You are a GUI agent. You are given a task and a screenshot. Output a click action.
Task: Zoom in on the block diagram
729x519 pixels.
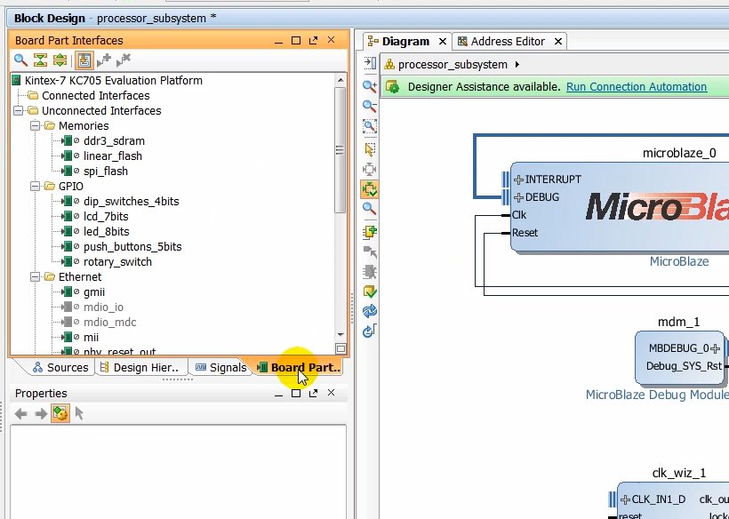370,86
